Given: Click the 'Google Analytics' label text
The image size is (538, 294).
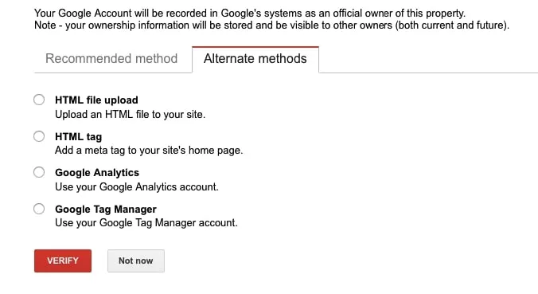Looking at the screenshot, I should click(97, 172).
